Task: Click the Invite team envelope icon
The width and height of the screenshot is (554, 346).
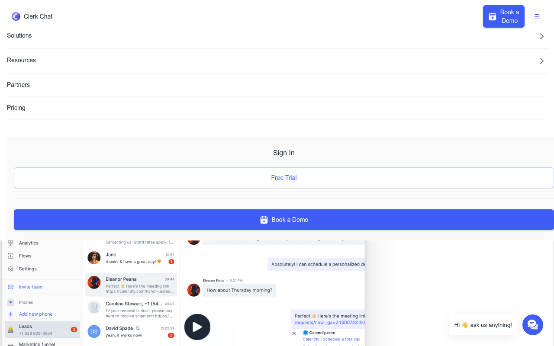Action: click(x=10, y=287)
